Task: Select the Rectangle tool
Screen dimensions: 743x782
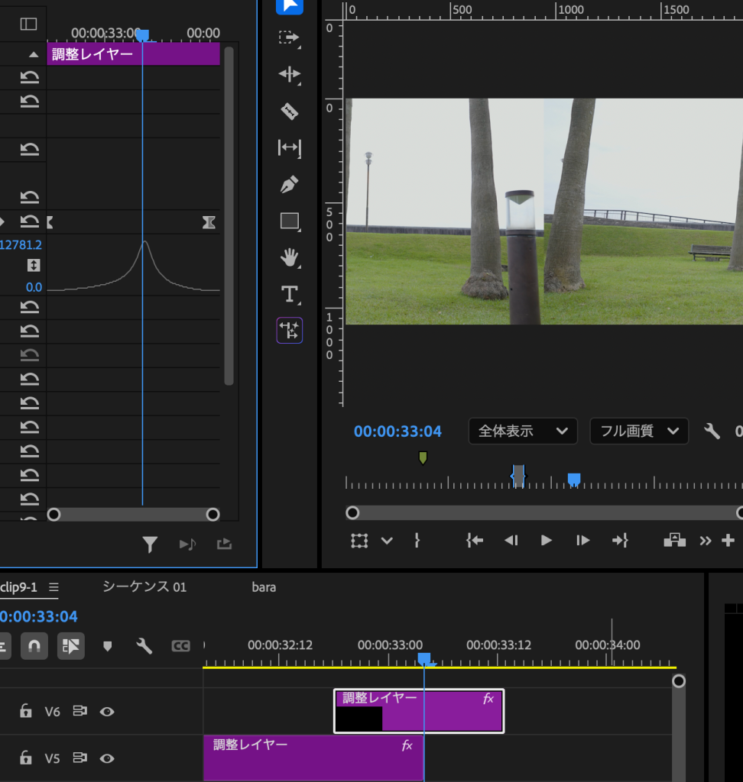Action: coord(289,221)
